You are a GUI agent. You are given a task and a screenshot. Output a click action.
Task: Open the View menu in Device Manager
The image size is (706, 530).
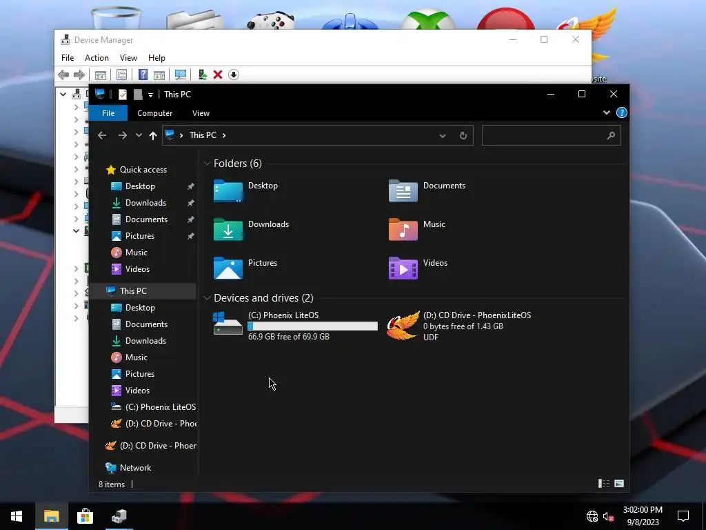click(128, 58)
